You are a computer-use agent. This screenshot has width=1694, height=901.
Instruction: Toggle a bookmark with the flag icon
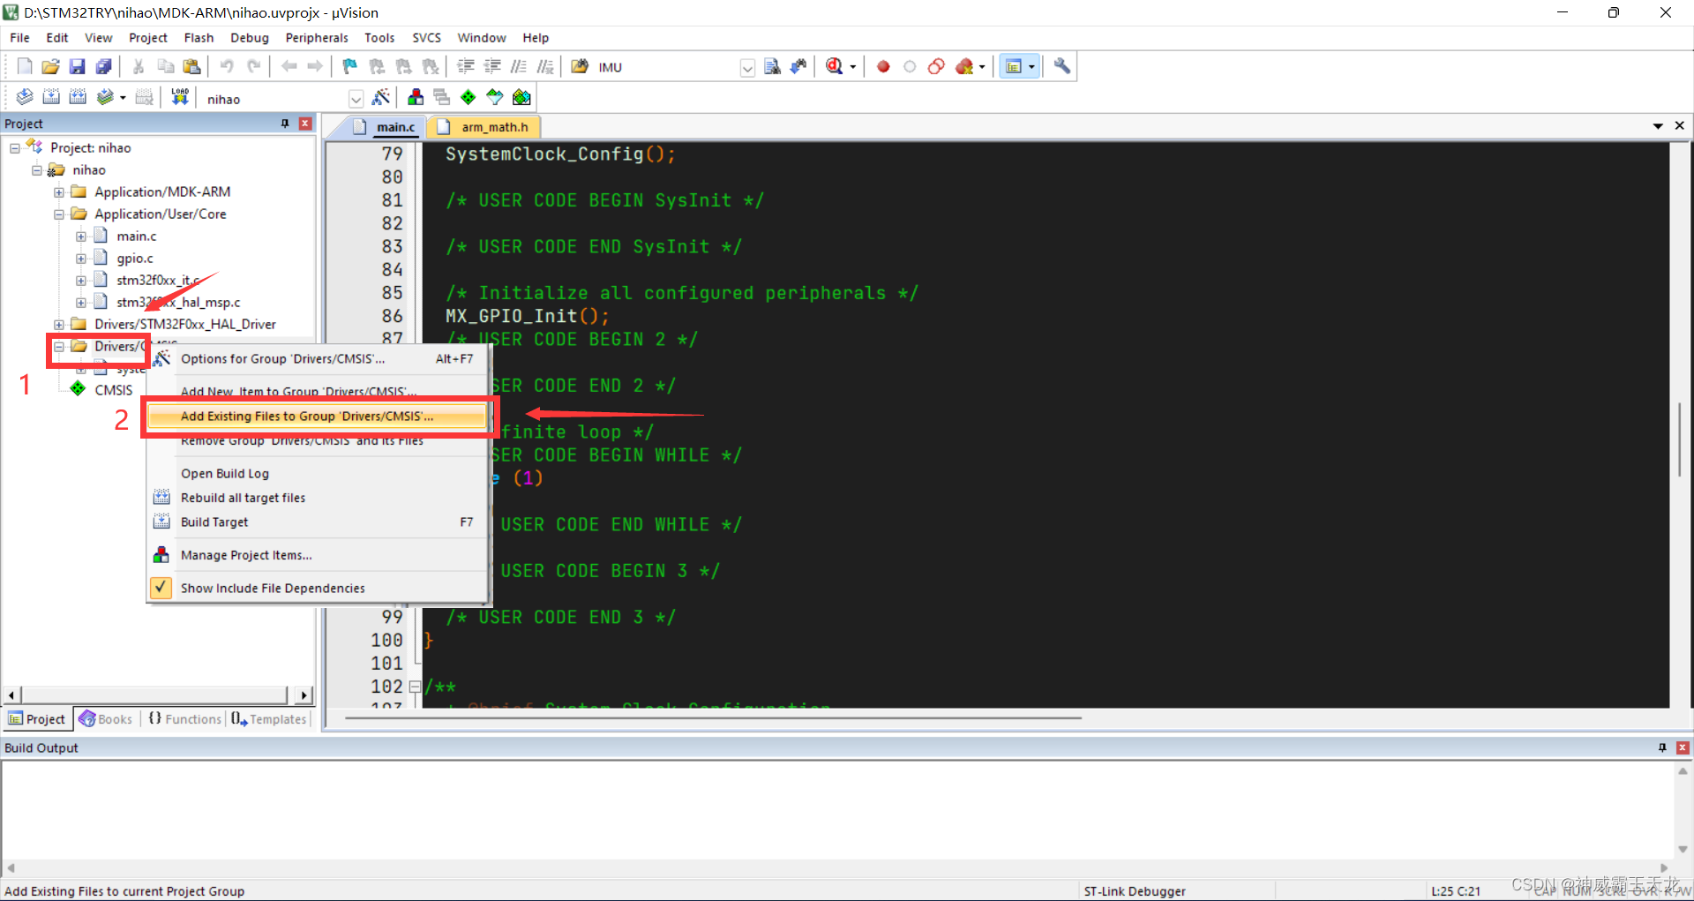(350, 66)
